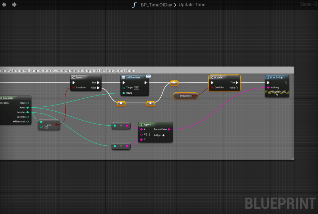Viewport: 318px width, 214px height.
Task: Select the Print String node title
Action: click(277, 77)
